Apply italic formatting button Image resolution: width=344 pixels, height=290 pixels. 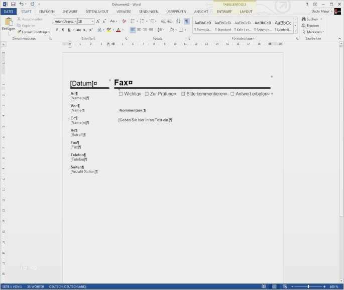point(63,30)
